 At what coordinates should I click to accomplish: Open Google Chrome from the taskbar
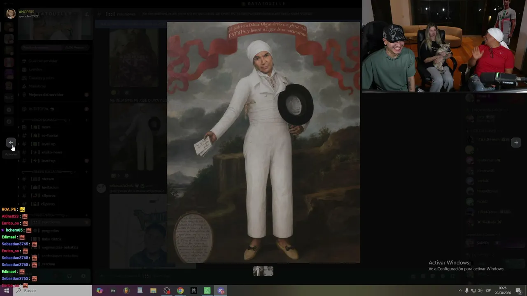[x=180, y=291]
